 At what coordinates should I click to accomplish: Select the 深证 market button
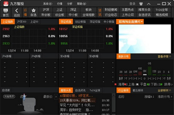(x=73, y=10)
